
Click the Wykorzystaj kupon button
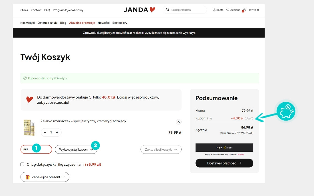click(76, 149)
